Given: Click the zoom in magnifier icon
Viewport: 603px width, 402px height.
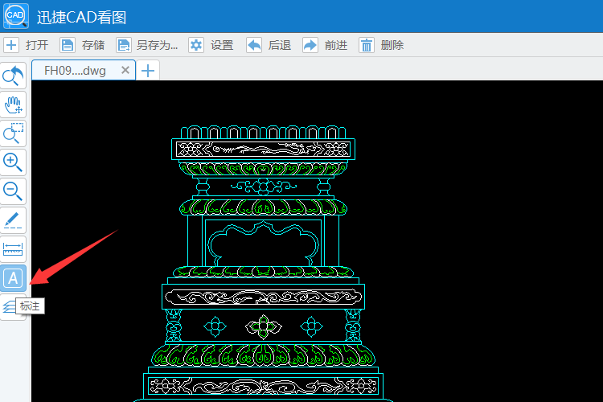Looking at the screenshot, I should (13, 162).
